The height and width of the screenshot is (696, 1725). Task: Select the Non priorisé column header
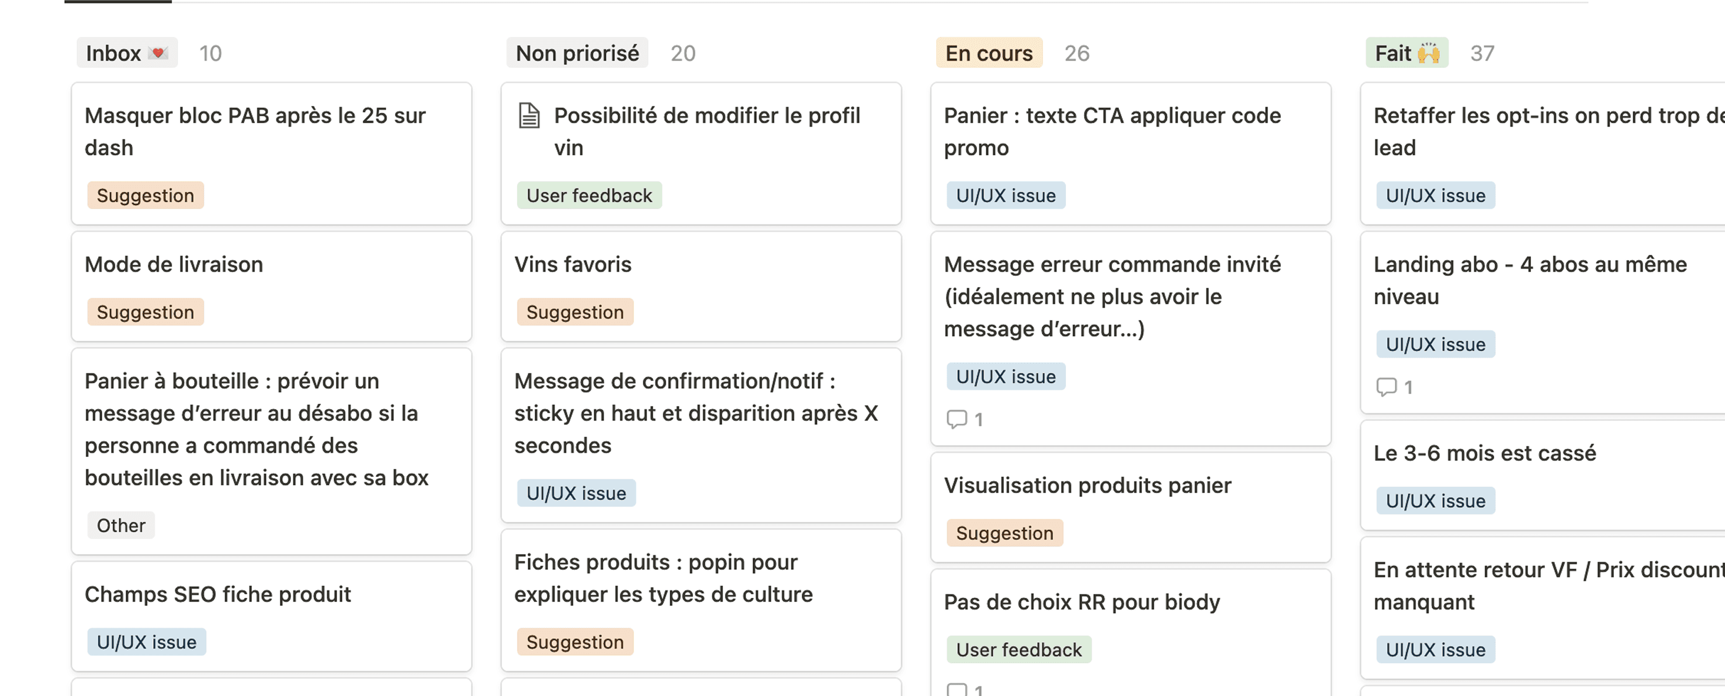(x=577, y=53)
